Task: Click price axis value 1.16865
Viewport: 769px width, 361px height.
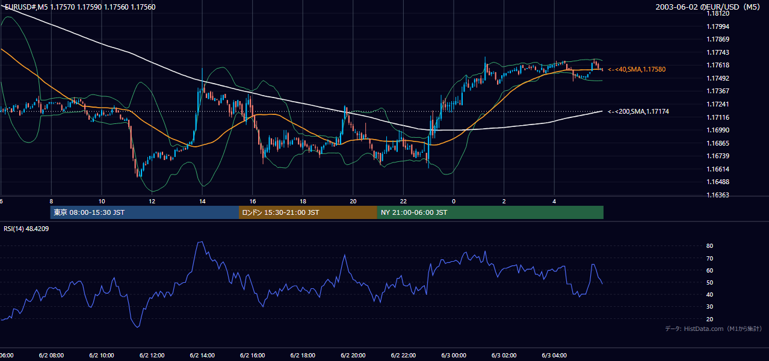Action: pos(717,143)
